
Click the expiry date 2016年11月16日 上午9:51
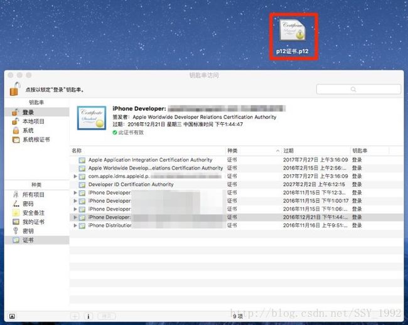point(315,225)
